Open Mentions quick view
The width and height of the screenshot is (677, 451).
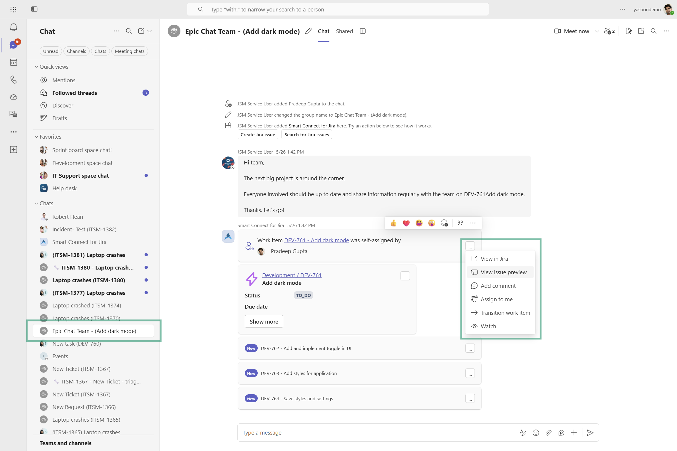click(93, 80)
